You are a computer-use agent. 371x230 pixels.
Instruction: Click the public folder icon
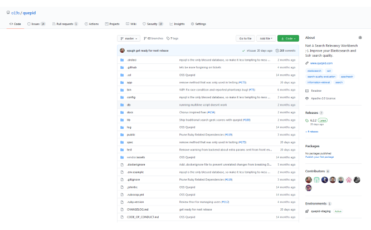(122, 134)
